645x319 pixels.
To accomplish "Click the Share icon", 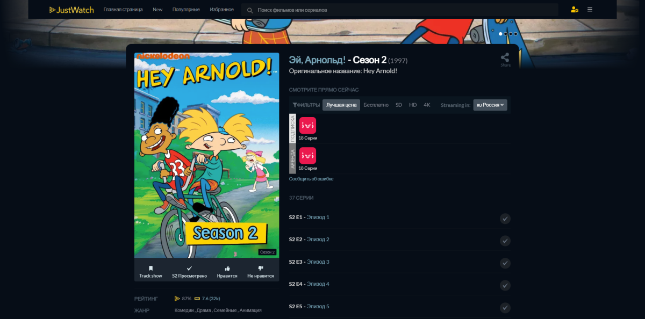I will pos(505,57).
